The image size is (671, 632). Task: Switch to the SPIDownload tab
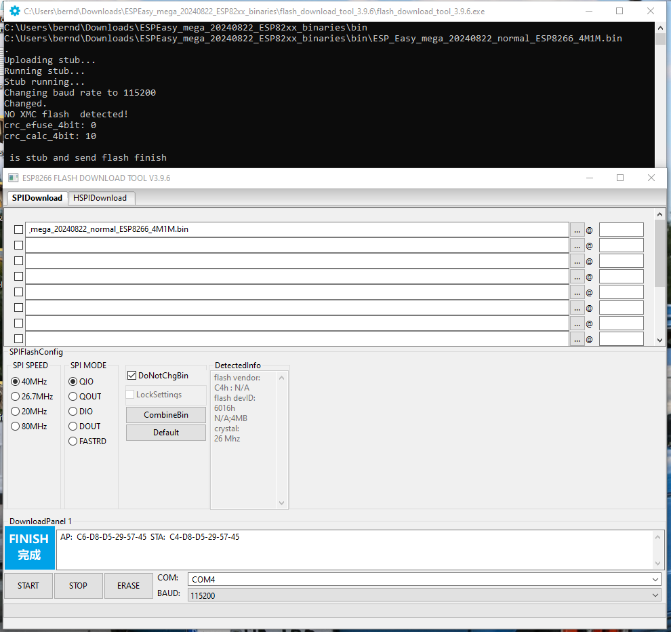coord(37,198)
